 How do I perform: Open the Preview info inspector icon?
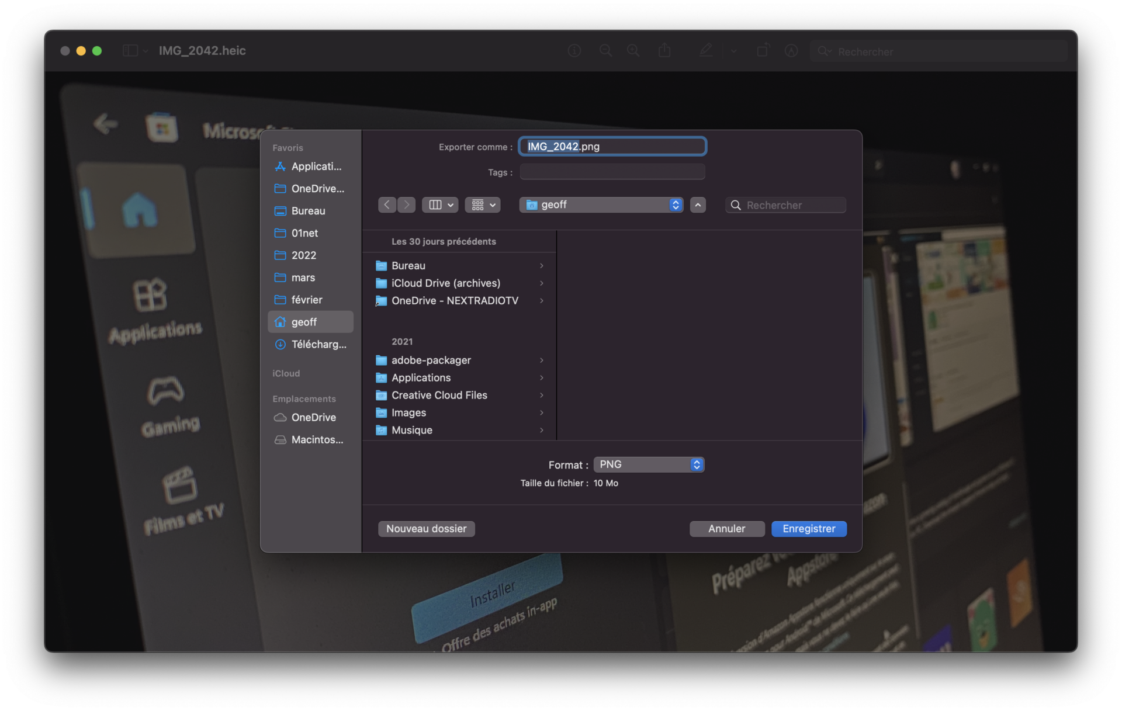pos(574,51)
